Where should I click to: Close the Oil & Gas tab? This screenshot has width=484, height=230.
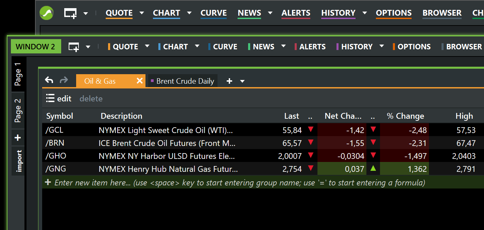point(139,81)
